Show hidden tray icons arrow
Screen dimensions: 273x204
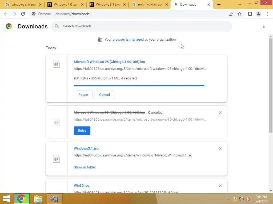228,199
